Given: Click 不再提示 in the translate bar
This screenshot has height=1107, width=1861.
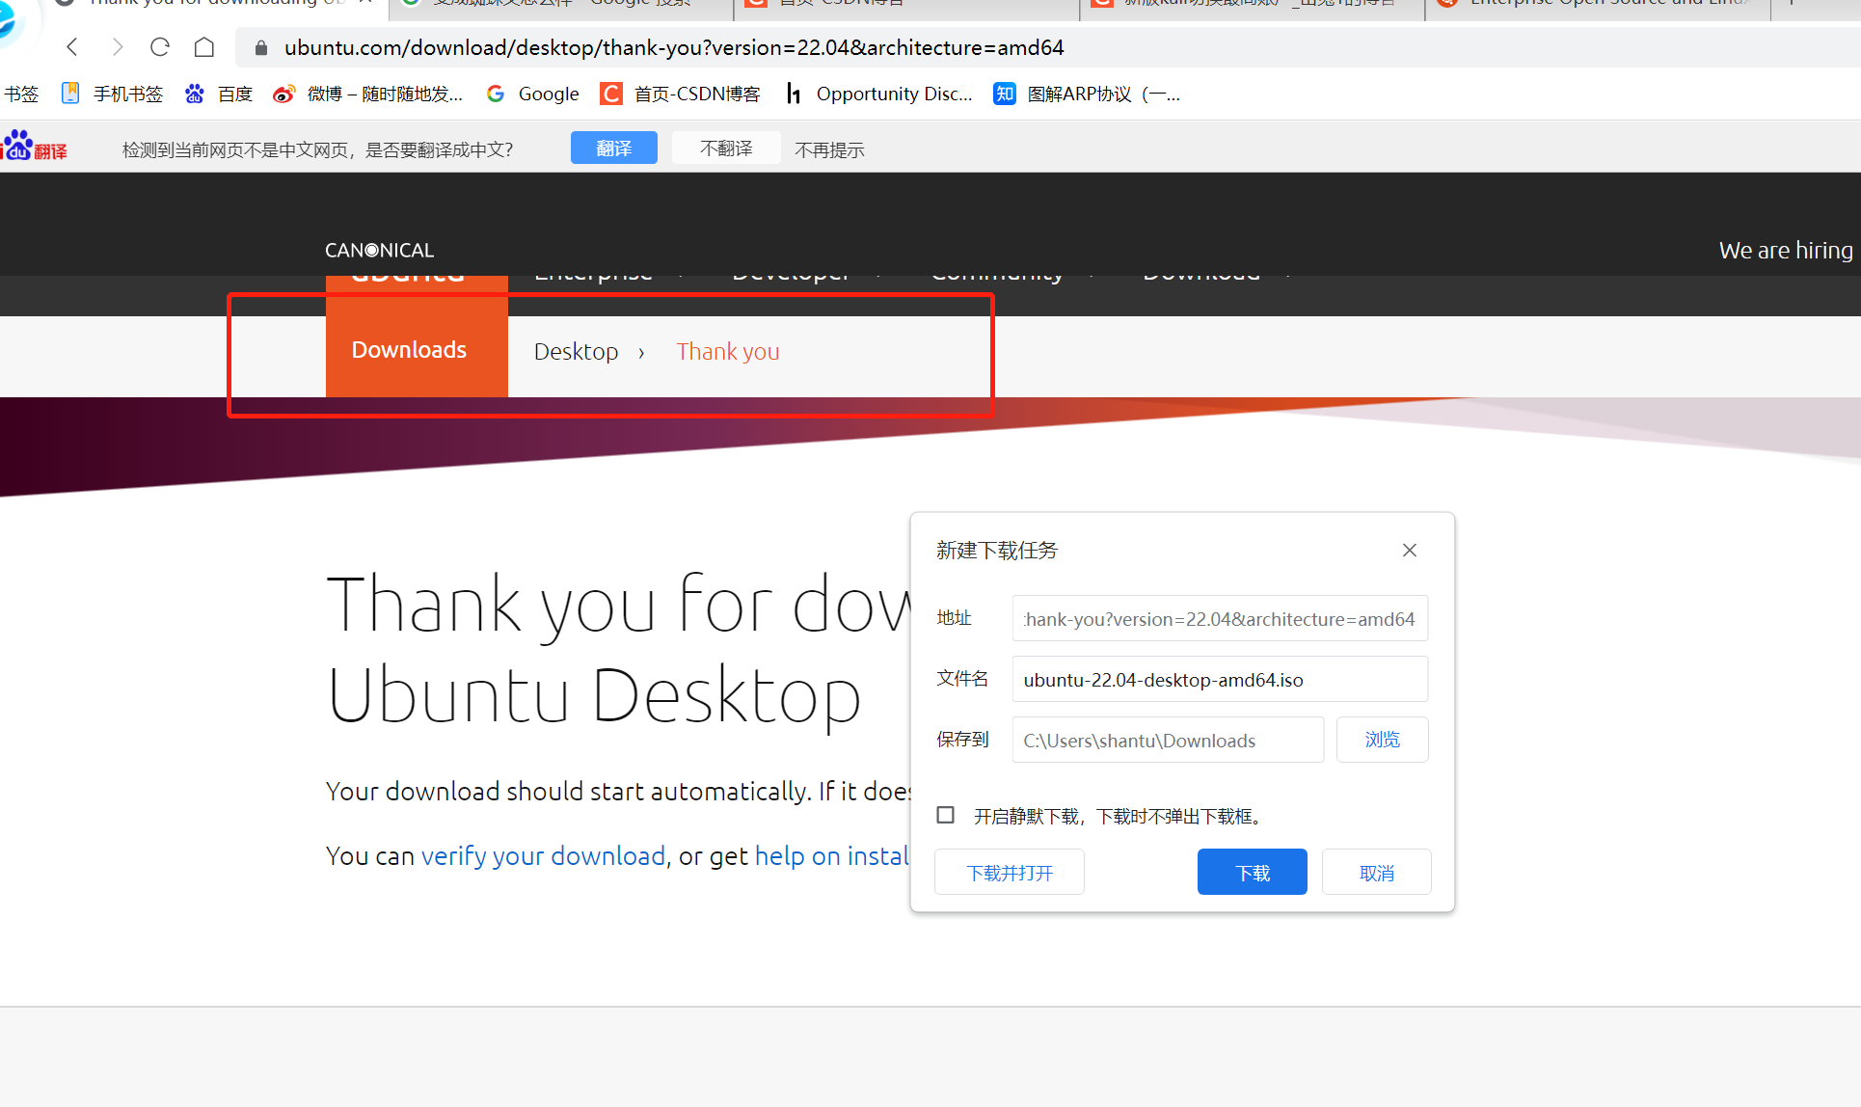Looking at the screenshot, I should [829, 149].
